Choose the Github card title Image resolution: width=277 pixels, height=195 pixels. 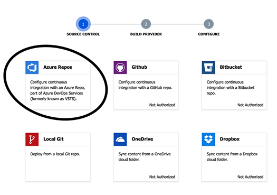click(139, 67)
